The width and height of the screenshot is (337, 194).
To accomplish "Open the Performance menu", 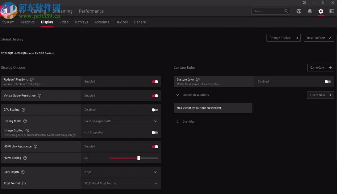I will click(91, 11).
